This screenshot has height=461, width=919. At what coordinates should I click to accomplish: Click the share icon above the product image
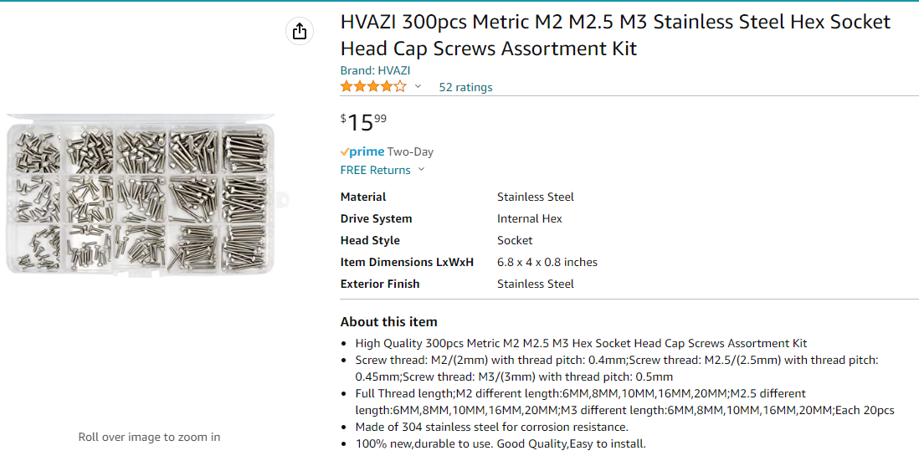pyautogui.click(x=300, y=32)
